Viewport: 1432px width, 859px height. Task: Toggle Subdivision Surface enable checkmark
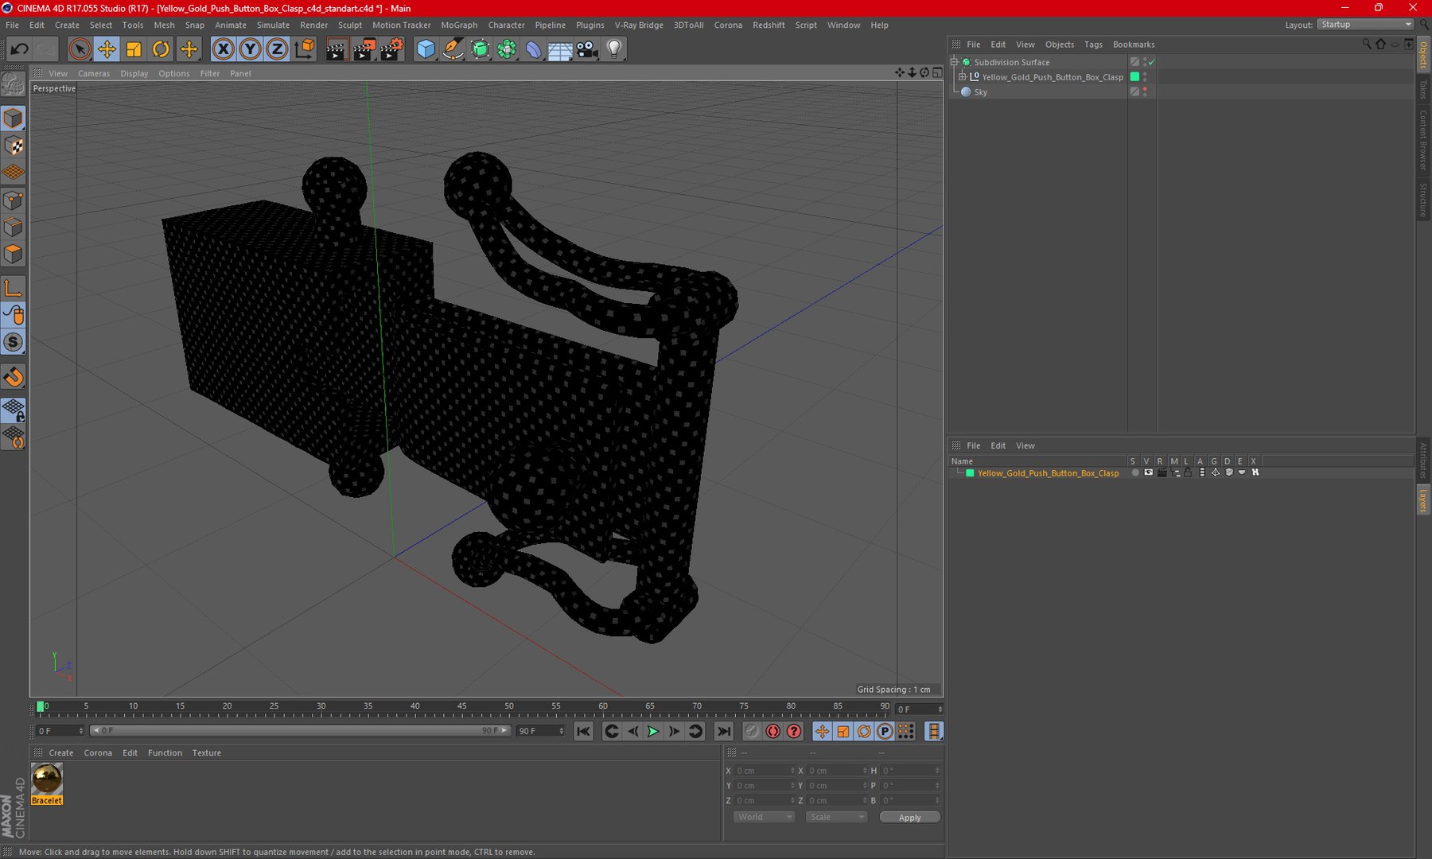coord(1151,62)
